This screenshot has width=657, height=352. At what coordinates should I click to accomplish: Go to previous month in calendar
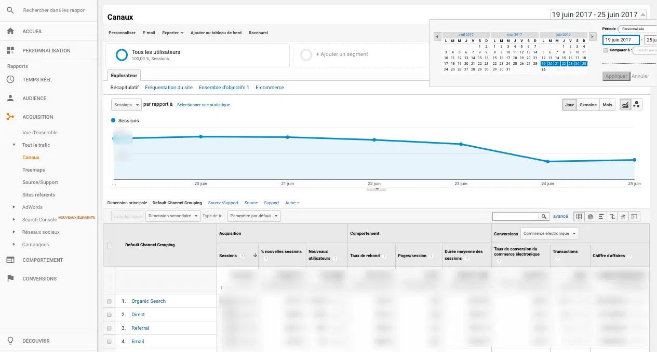point(437,36)
